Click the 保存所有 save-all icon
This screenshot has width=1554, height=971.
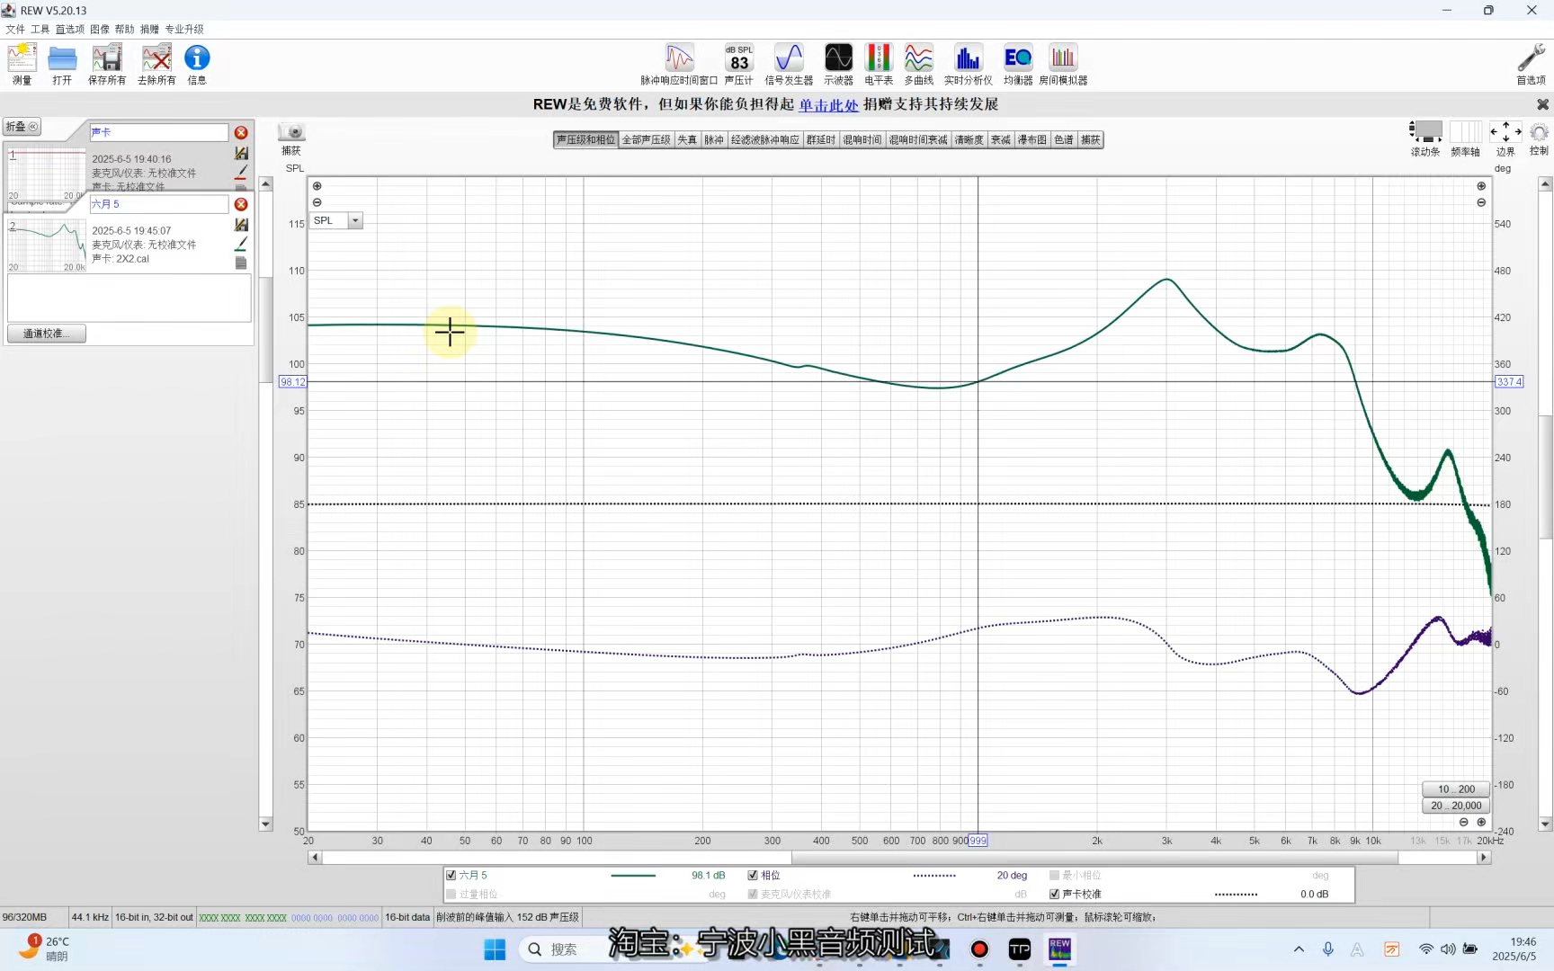107,64
